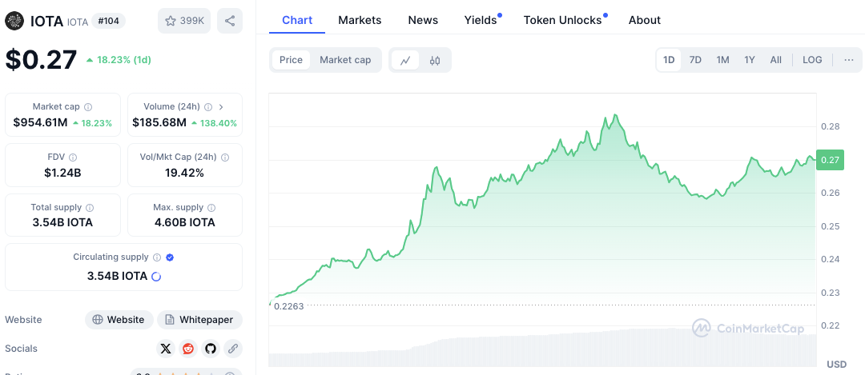Viewport: 865px width, 375px height.
Task: Open the IOTA Website link
Action: [x=119, y=320]
